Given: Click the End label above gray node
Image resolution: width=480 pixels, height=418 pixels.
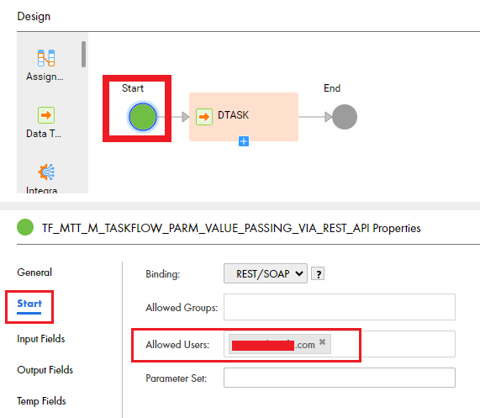Looking at the screenshot, I should click(x=332, y=88).
